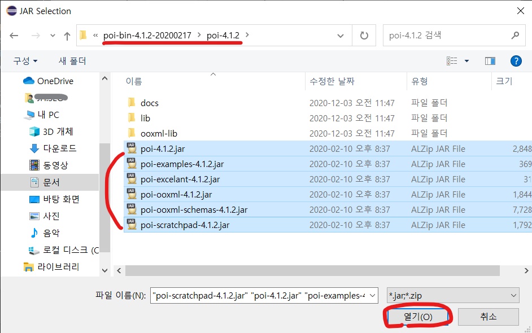
Task: Open the file name history dropdown
Action: coord(373,295)
